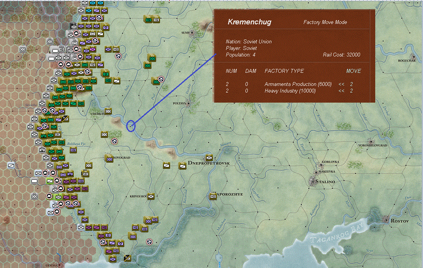Select the upper green armor stack east of Sula

point(152,58)
